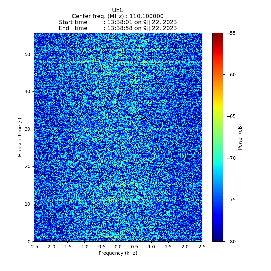Image resolution: width=271 pixels, height=271 pixels.
Task: Click the UEC title text
Action: pyautogui.click(x=118, y=10)
